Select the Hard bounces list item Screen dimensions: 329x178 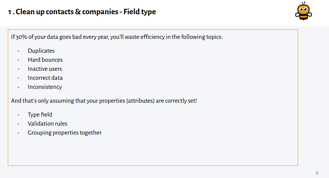click(x=45, y=60)
